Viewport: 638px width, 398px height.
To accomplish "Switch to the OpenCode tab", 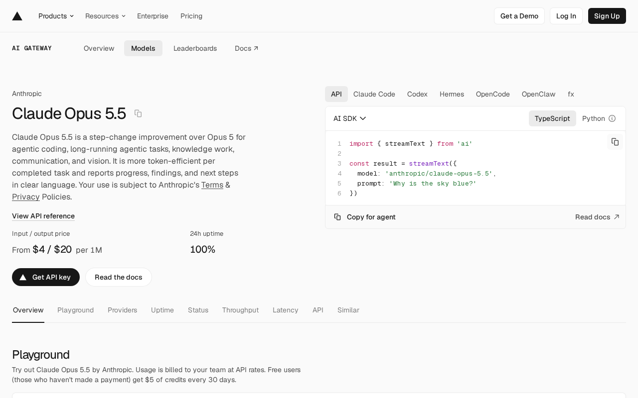I will pos(493,94).
